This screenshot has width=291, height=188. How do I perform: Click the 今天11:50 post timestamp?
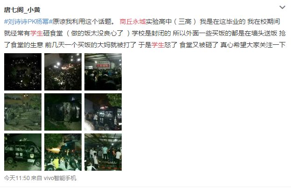pos(17,178)
